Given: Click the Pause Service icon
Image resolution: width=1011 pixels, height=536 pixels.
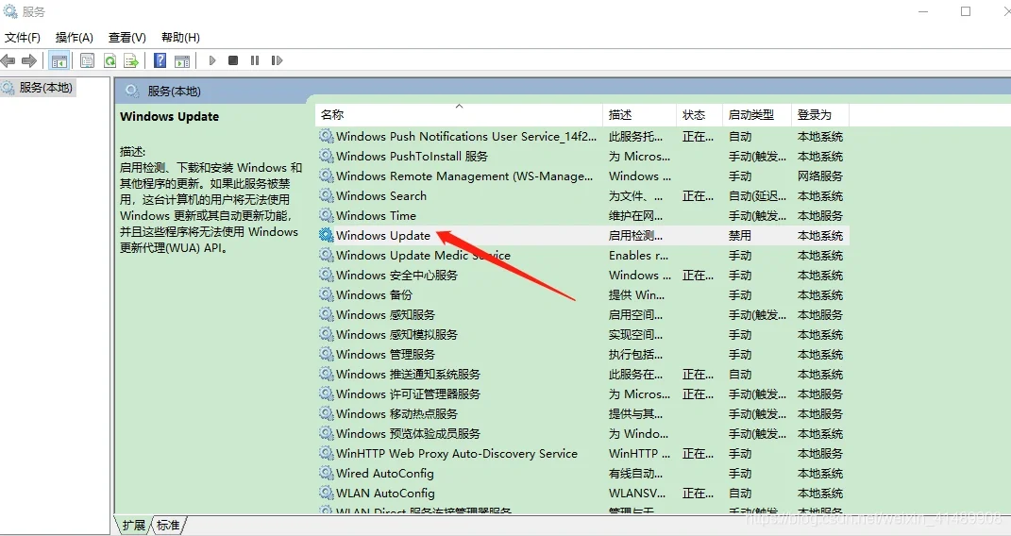Looking at the screenshot, I should click(x=255, y=60).
